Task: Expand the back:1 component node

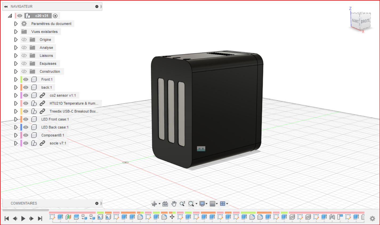Action: click(x=16, y=87)
